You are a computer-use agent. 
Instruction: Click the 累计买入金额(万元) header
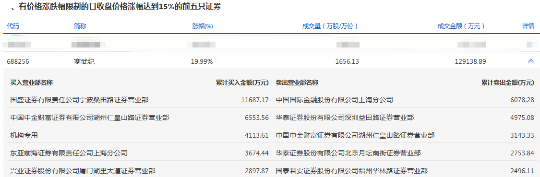(242, 83)
